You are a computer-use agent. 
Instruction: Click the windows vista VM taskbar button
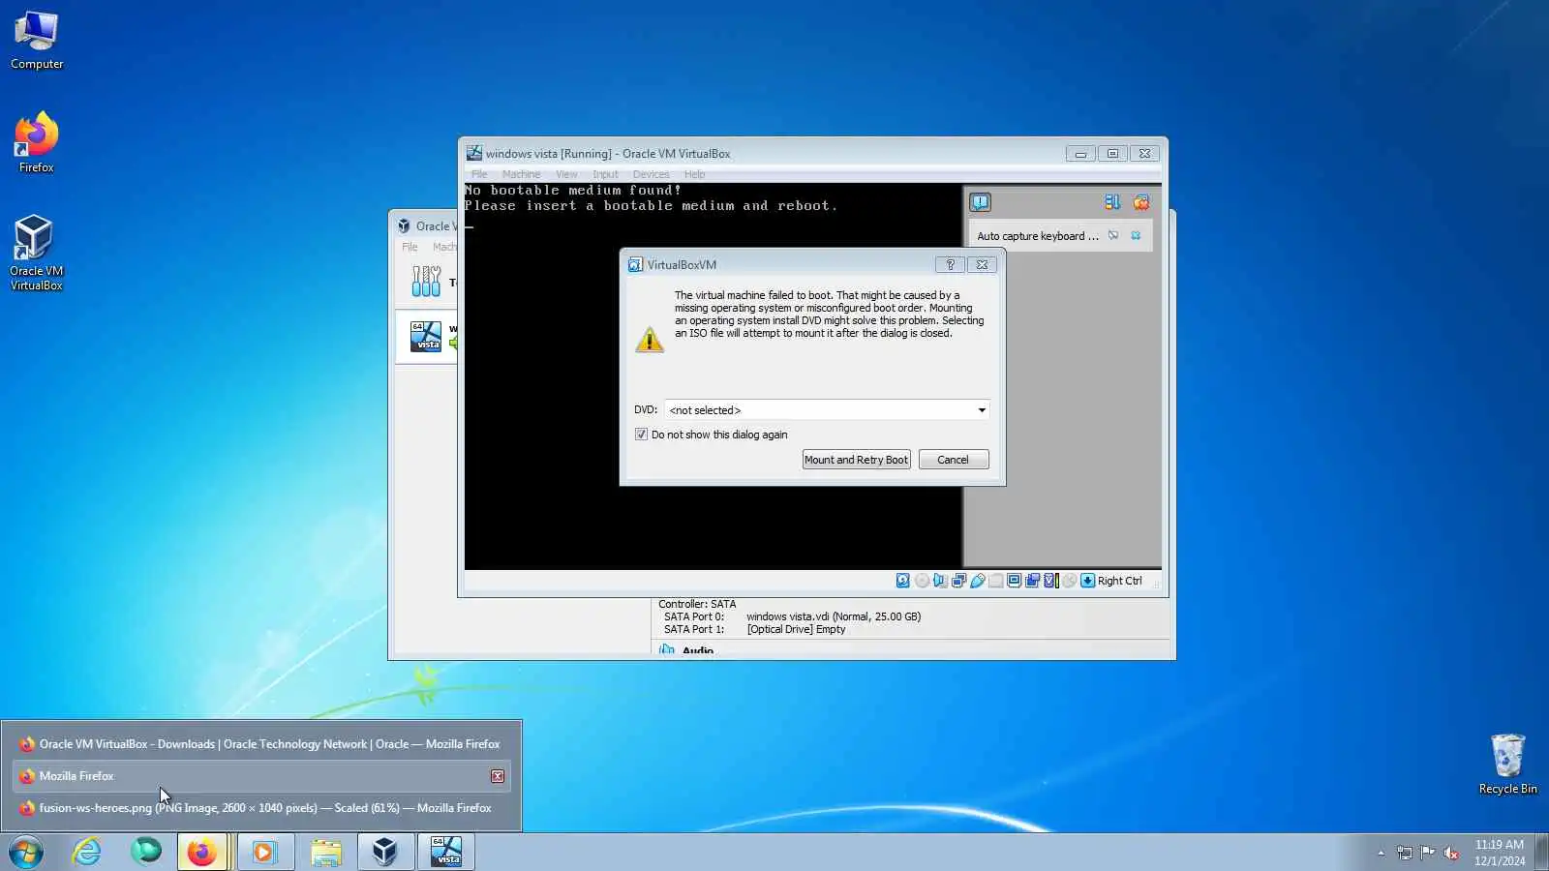click(x=445, y=852)
